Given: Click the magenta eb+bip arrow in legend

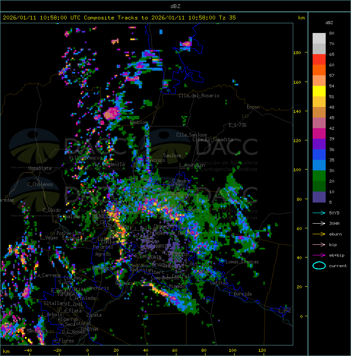Looking at the screenshot, I should [x=319, y=255].
